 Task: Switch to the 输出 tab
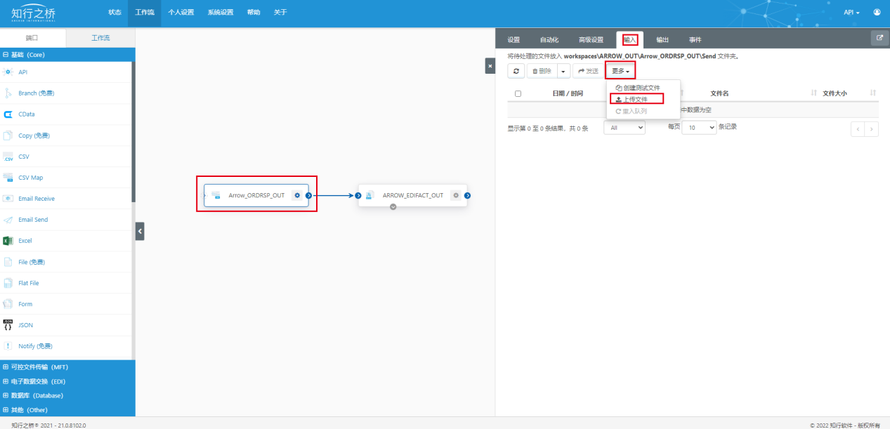coord(662,39)
